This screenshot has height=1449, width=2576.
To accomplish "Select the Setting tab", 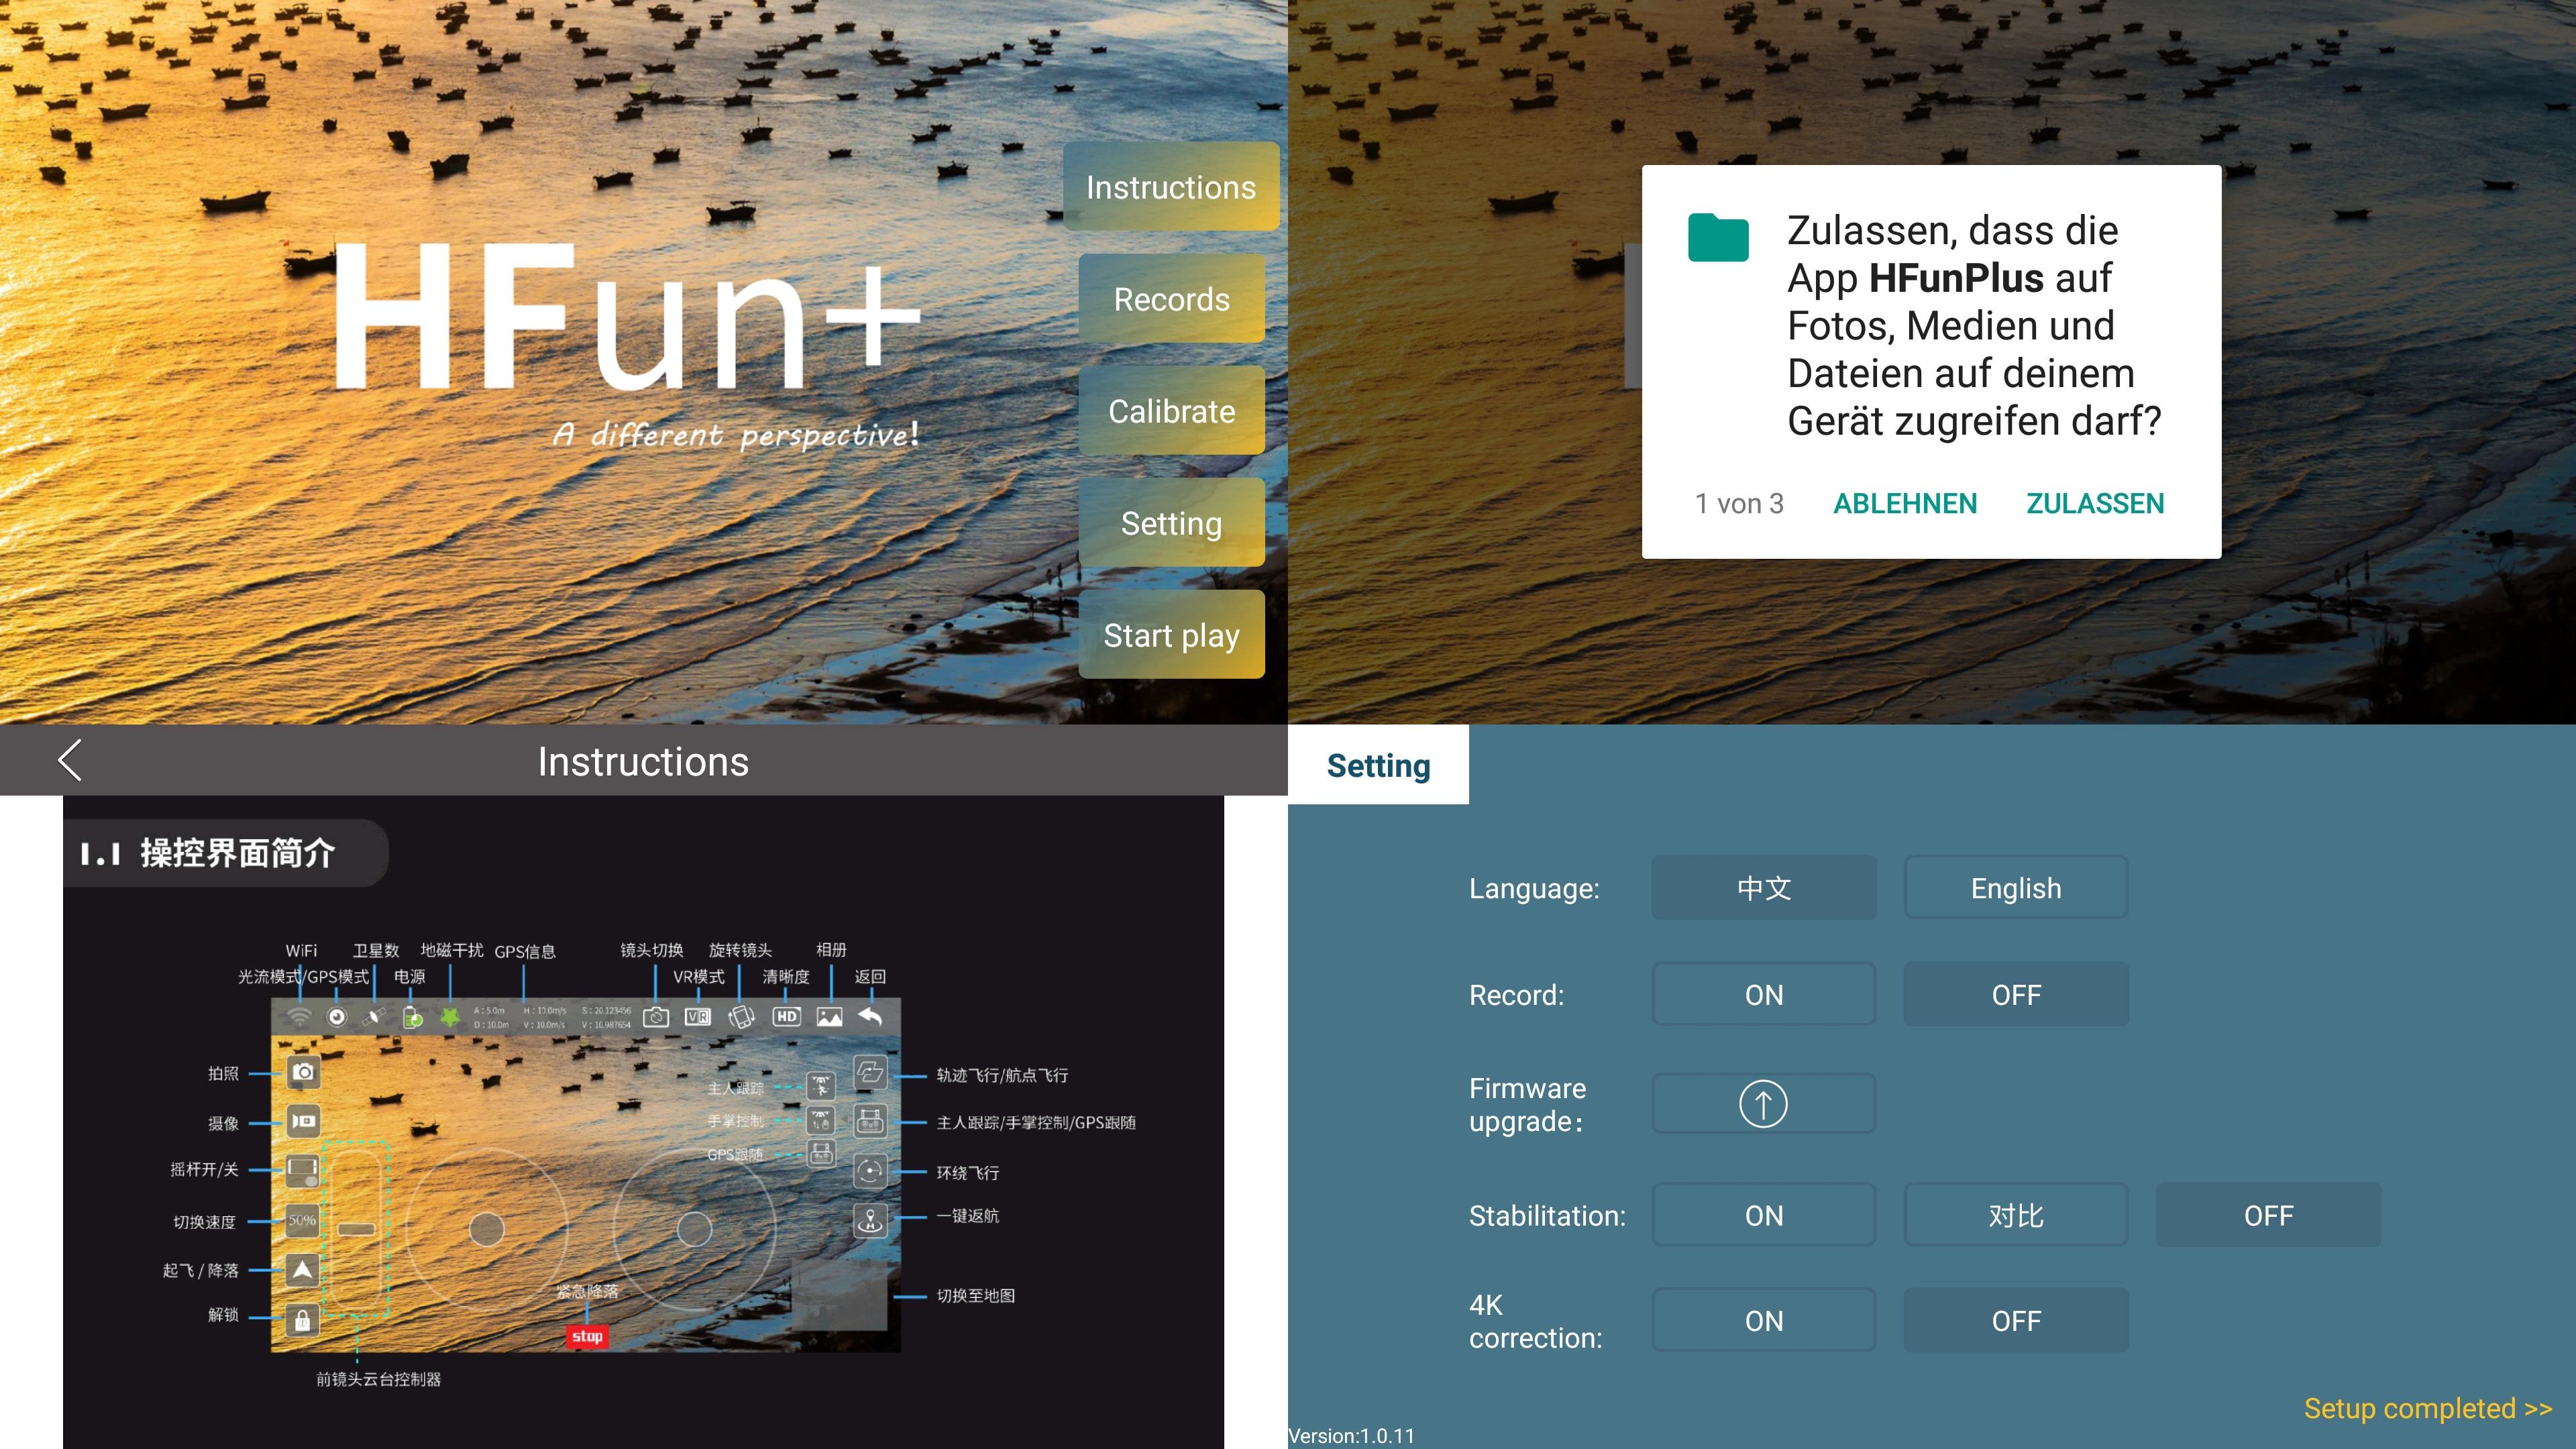I will (x=1378, y=766).
